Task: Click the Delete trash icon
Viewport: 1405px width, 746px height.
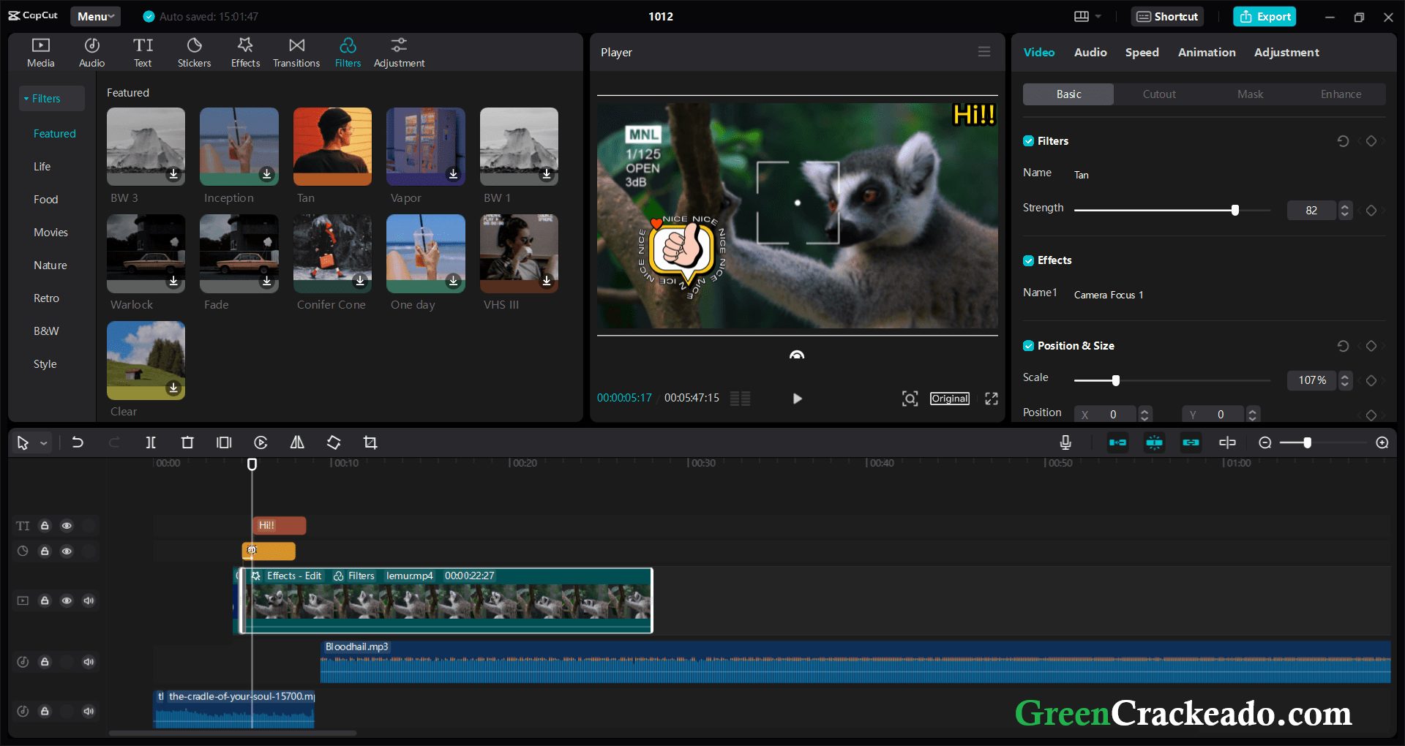Action: pyautogui.click(x=187, y=442)
